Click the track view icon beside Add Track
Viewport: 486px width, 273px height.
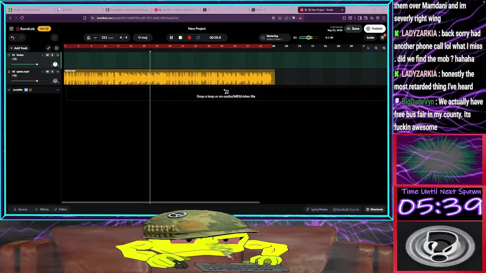pyautogui.click(x=57, y=48)
